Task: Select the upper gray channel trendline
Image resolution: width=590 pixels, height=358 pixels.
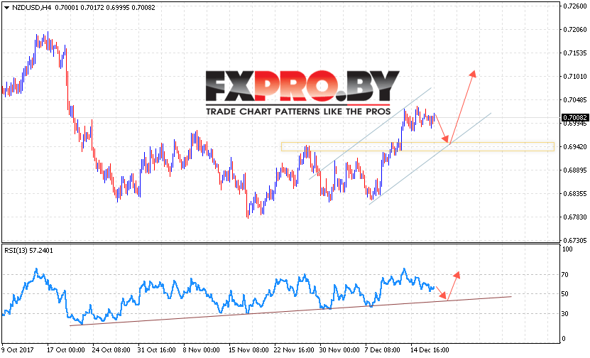Action: 370,134
